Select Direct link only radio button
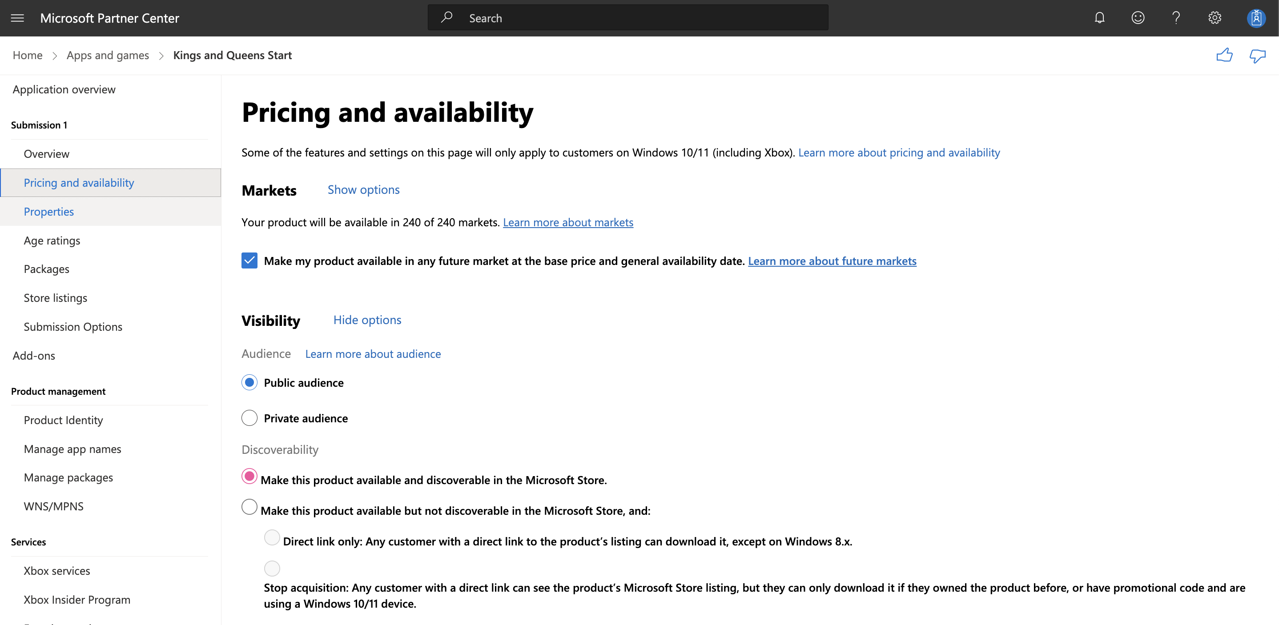This screenshot has height=625, width=1279. pos(272,537)
